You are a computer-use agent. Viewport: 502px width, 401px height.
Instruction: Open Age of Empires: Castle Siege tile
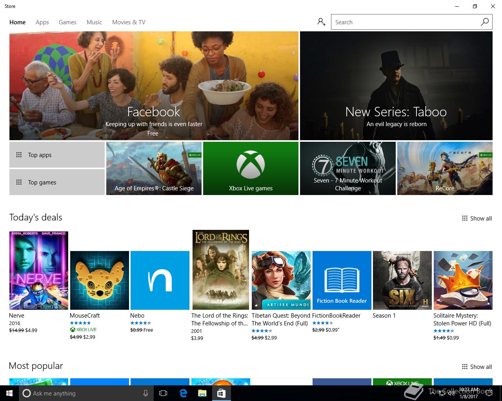point(154,168)
